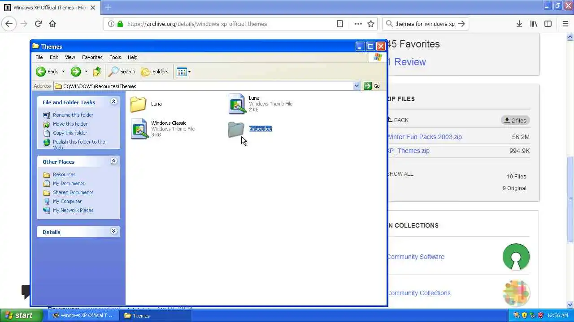Open the File menu in Themes window
Screen dimensions: 574x322
coord(39,57)
